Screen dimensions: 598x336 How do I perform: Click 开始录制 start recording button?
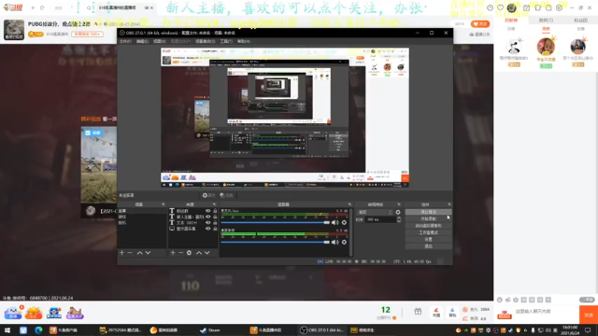coord(428,218)
